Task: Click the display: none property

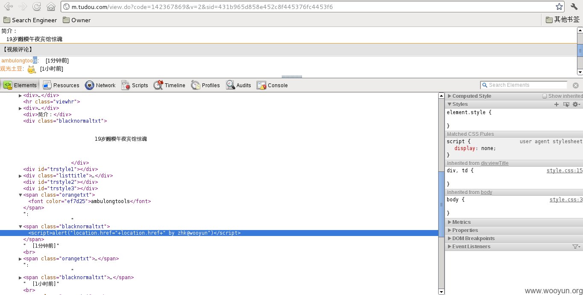Action: point(475,148)
